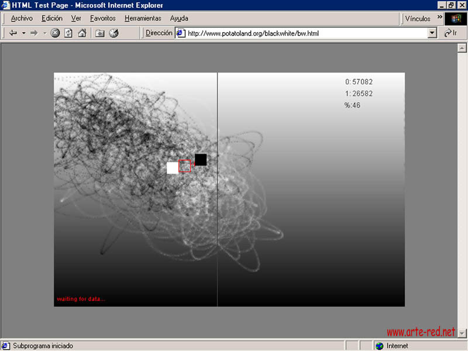This screenshot has width=468, height=351.
Task: Open the Herramientas menu
Action: [143, 18]
